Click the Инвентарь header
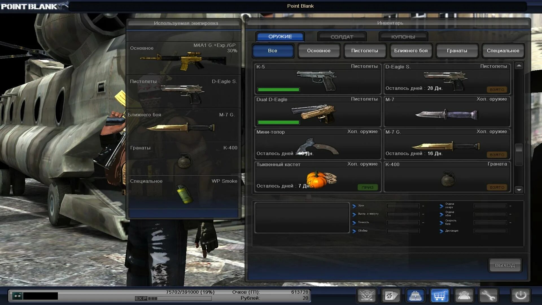Screen dimensions: 542x305 click(390, 23)
